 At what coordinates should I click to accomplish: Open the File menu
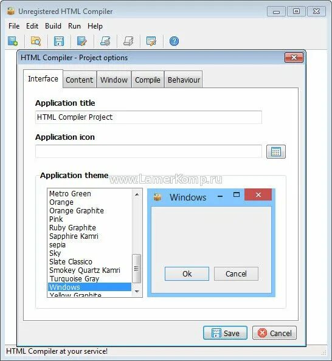14,26
